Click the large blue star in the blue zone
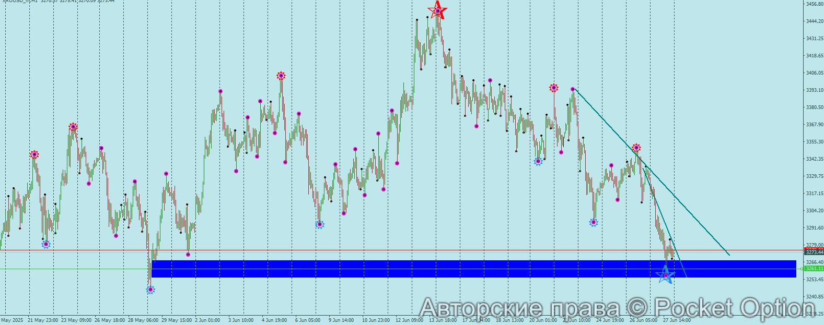 tap(665, 274)
